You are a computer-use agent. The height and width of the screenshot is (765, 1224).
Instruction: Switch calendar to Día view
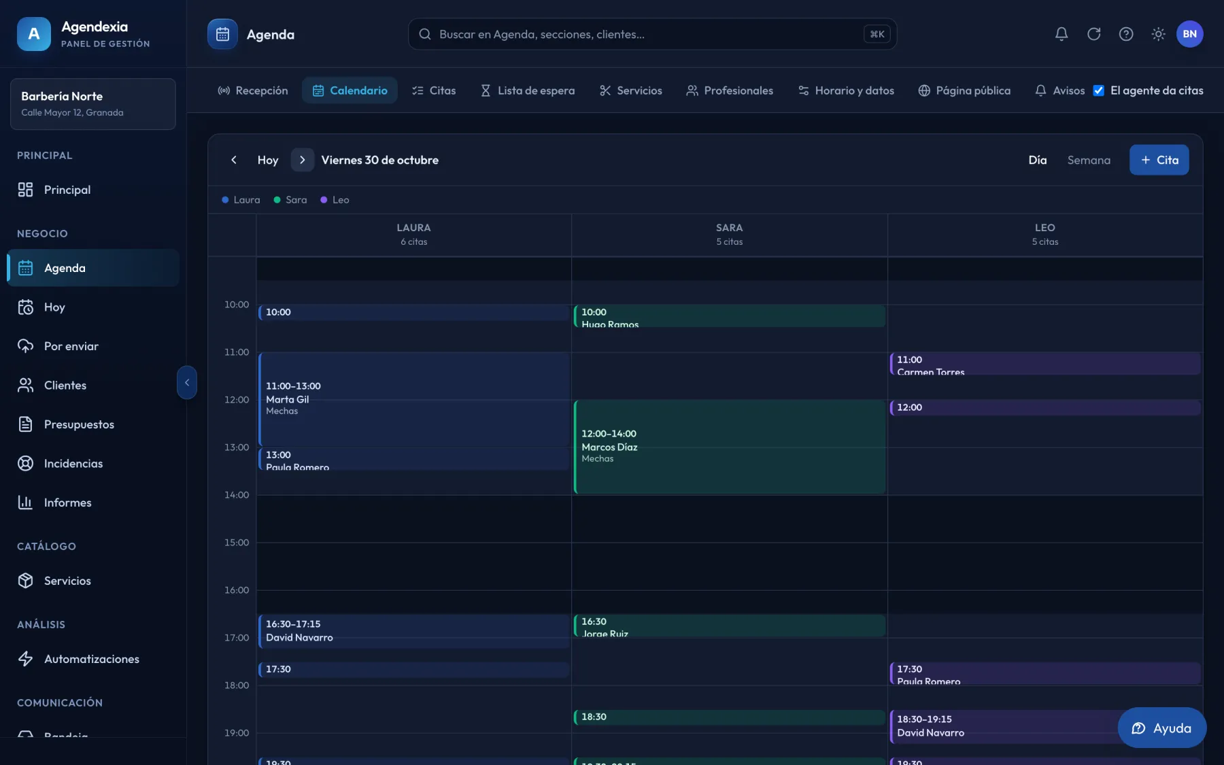pyautogui.click(x=1038, y=160)
